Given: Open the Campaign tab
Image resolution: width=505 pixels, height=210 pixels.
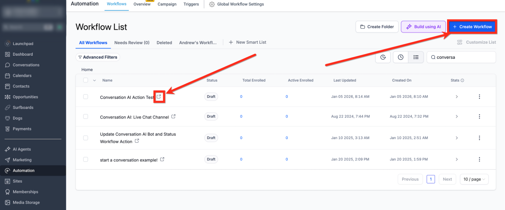Looking at the screenshot, I should pos(167,4).
